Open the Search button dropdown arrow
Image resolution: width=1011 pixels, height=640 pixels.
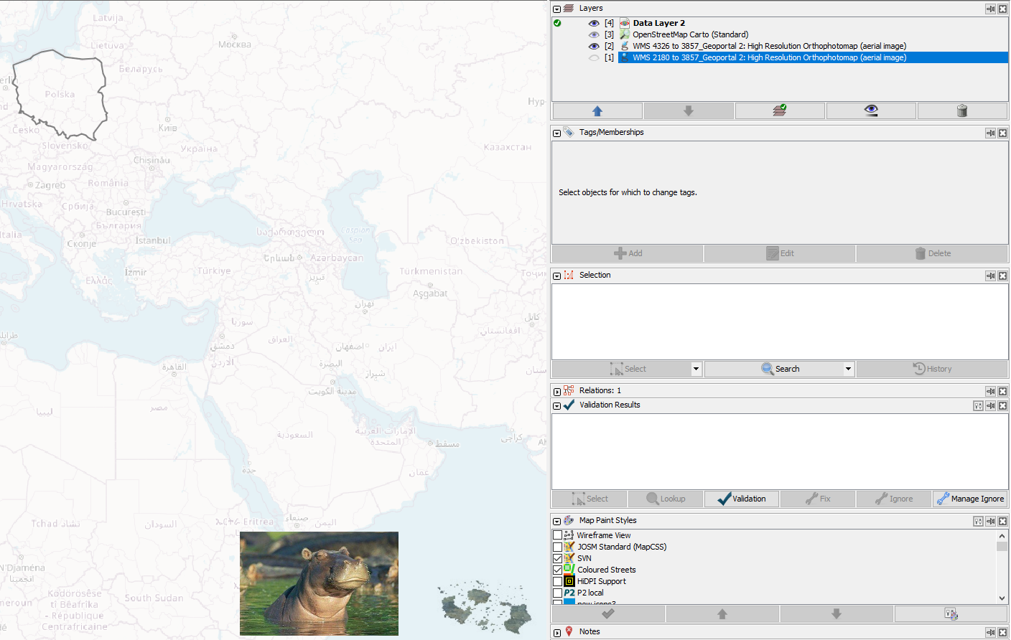[x=848, y=369]
